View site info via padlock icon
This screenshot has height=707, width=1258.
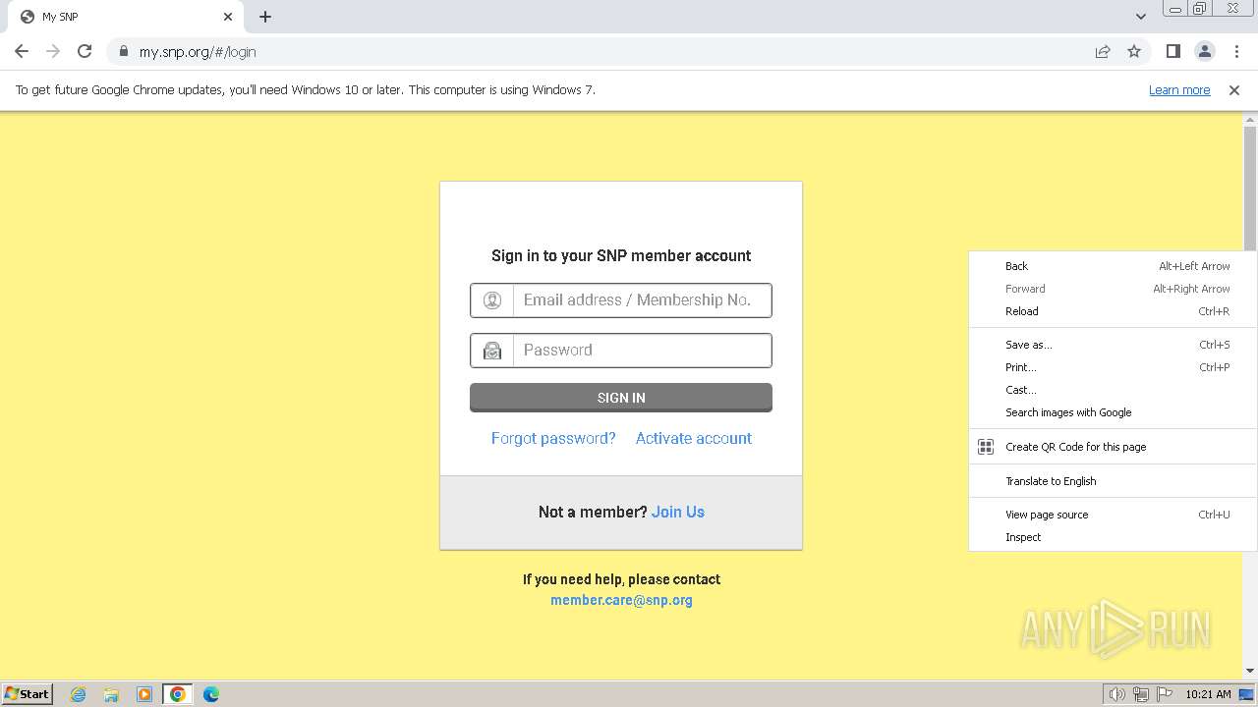click(x=124, y=52)
